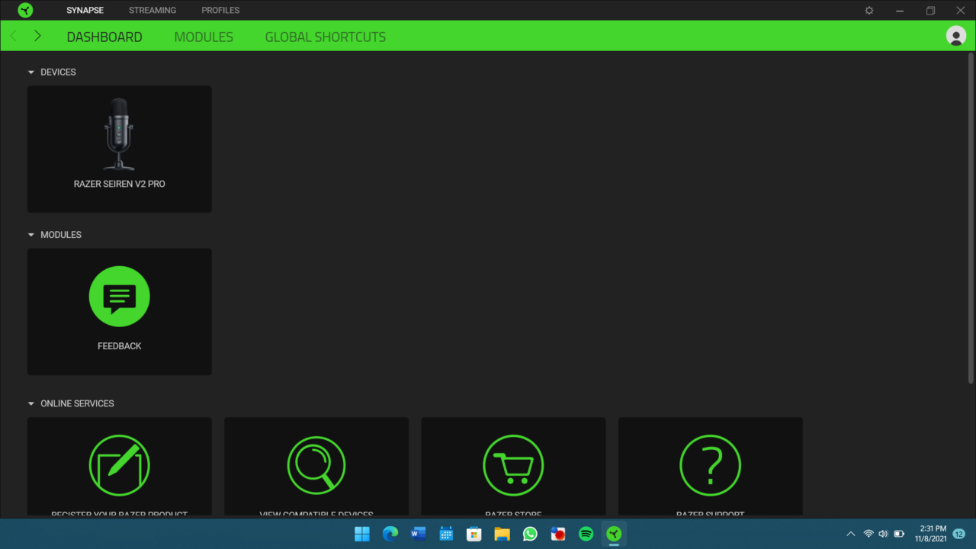Switch to the Profiles tab
The height and width of the screenshot is (549, 976).
pyautogui.click(x=220, y=11)
